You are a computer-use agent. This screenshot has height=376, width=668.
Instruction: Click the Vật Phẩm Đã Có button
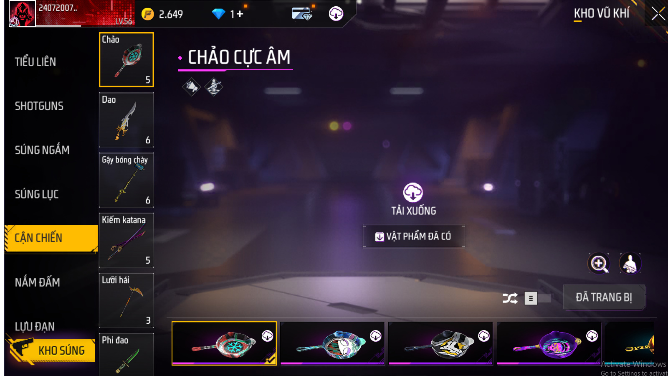[414, 236]
